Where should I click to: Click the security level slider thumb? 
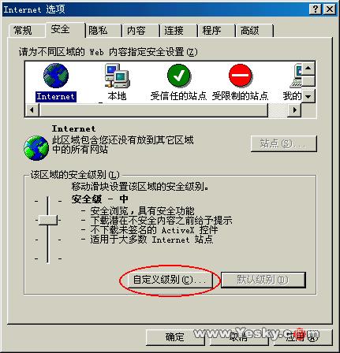48,220
